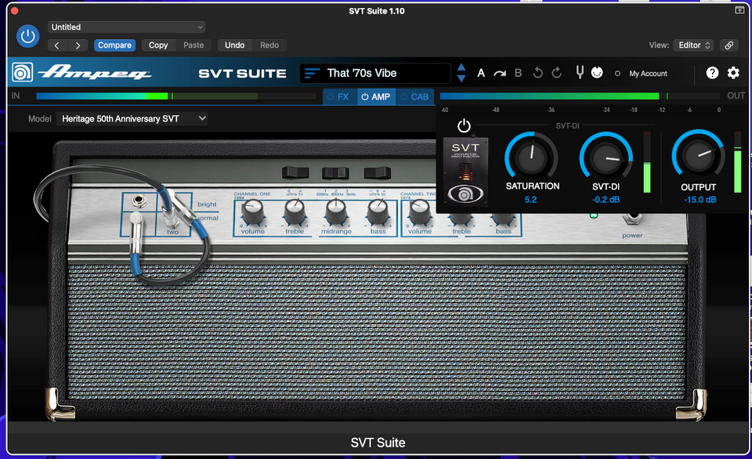The width and height of the screenshot is (752, 459).
Task: Click the link chain icon
Action: tap(729, 45)
